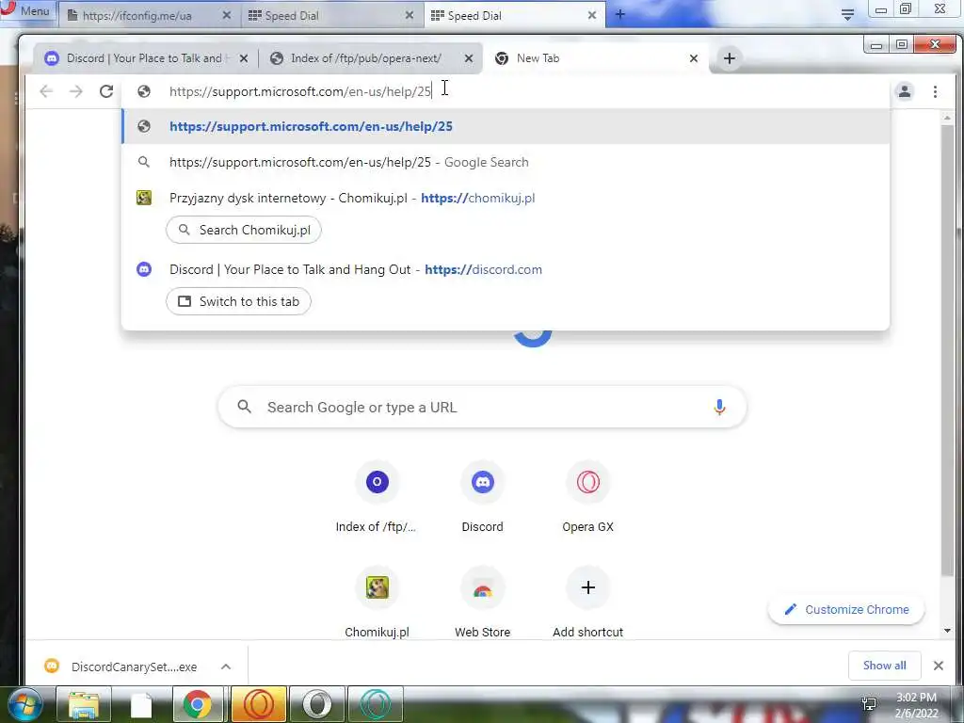
Task: Click globe icon in address bar
Action: point(144,91)
